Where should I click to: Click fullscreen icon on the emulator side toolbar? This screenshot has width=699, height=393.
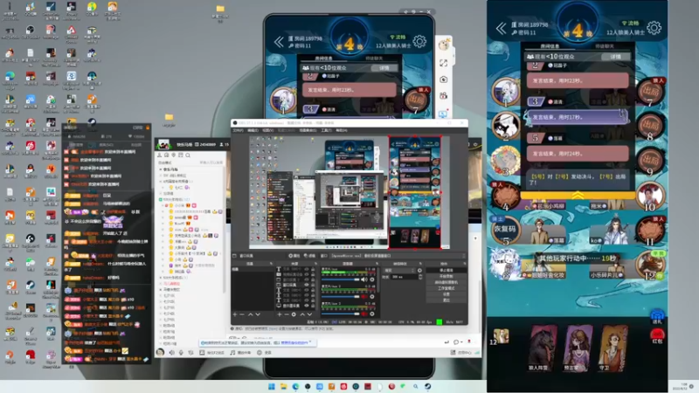443,63
